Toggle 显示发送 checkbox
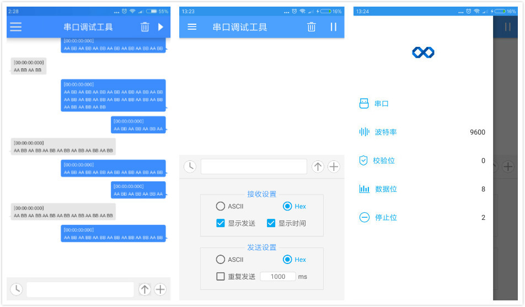The image size is (525, 307). (221, 223)
